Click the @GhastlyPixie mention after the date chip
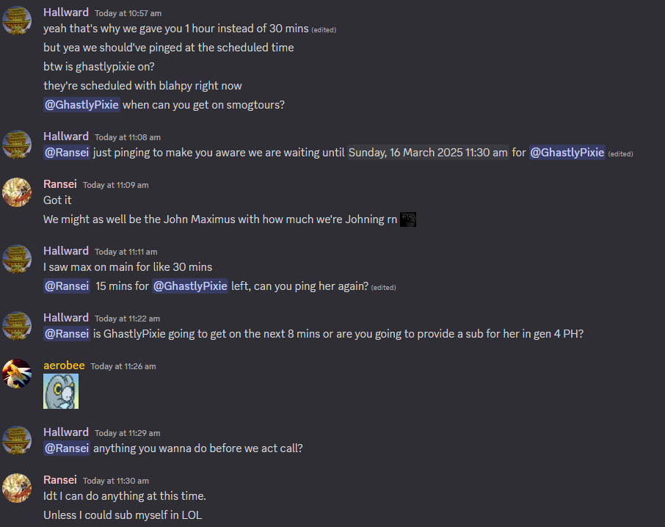This screenshot has height=527, width=665. (x=567, y=153)
